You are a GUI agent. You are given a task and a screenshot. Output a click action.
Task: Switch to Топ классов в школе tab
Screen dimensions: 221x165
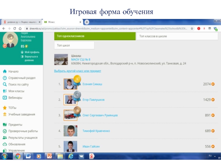click(x=177, y=36)
